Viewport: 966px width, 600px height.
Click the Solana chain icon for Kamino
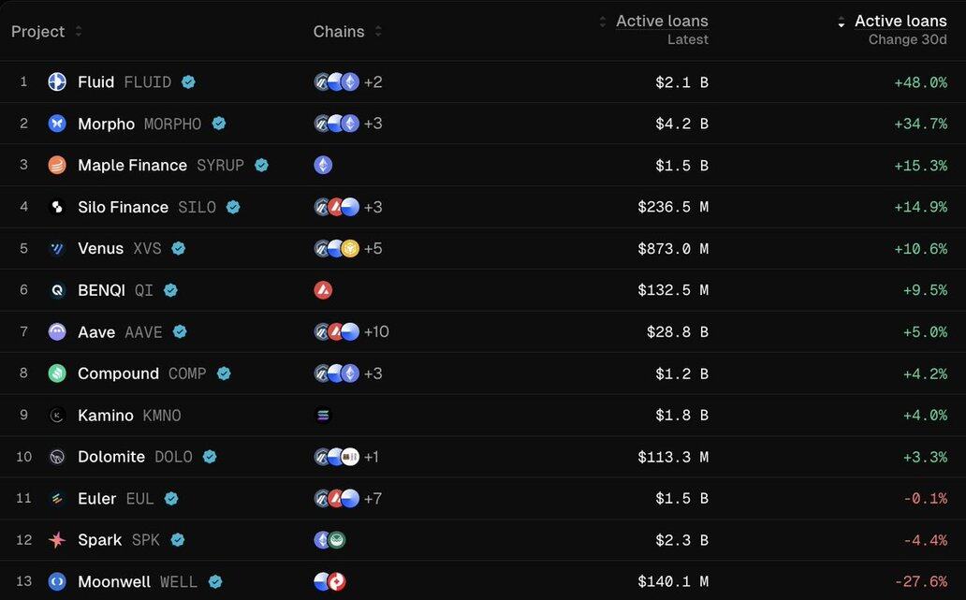point(323,416)
